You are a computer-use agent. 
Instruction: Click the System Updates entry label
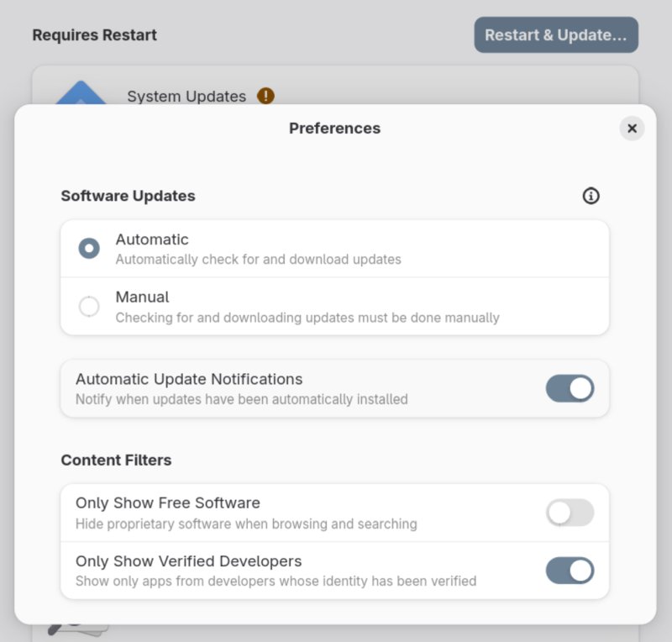tap(186, 97)
